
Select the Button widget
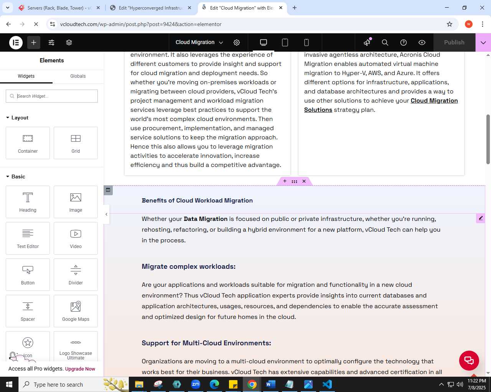[28, 274]
